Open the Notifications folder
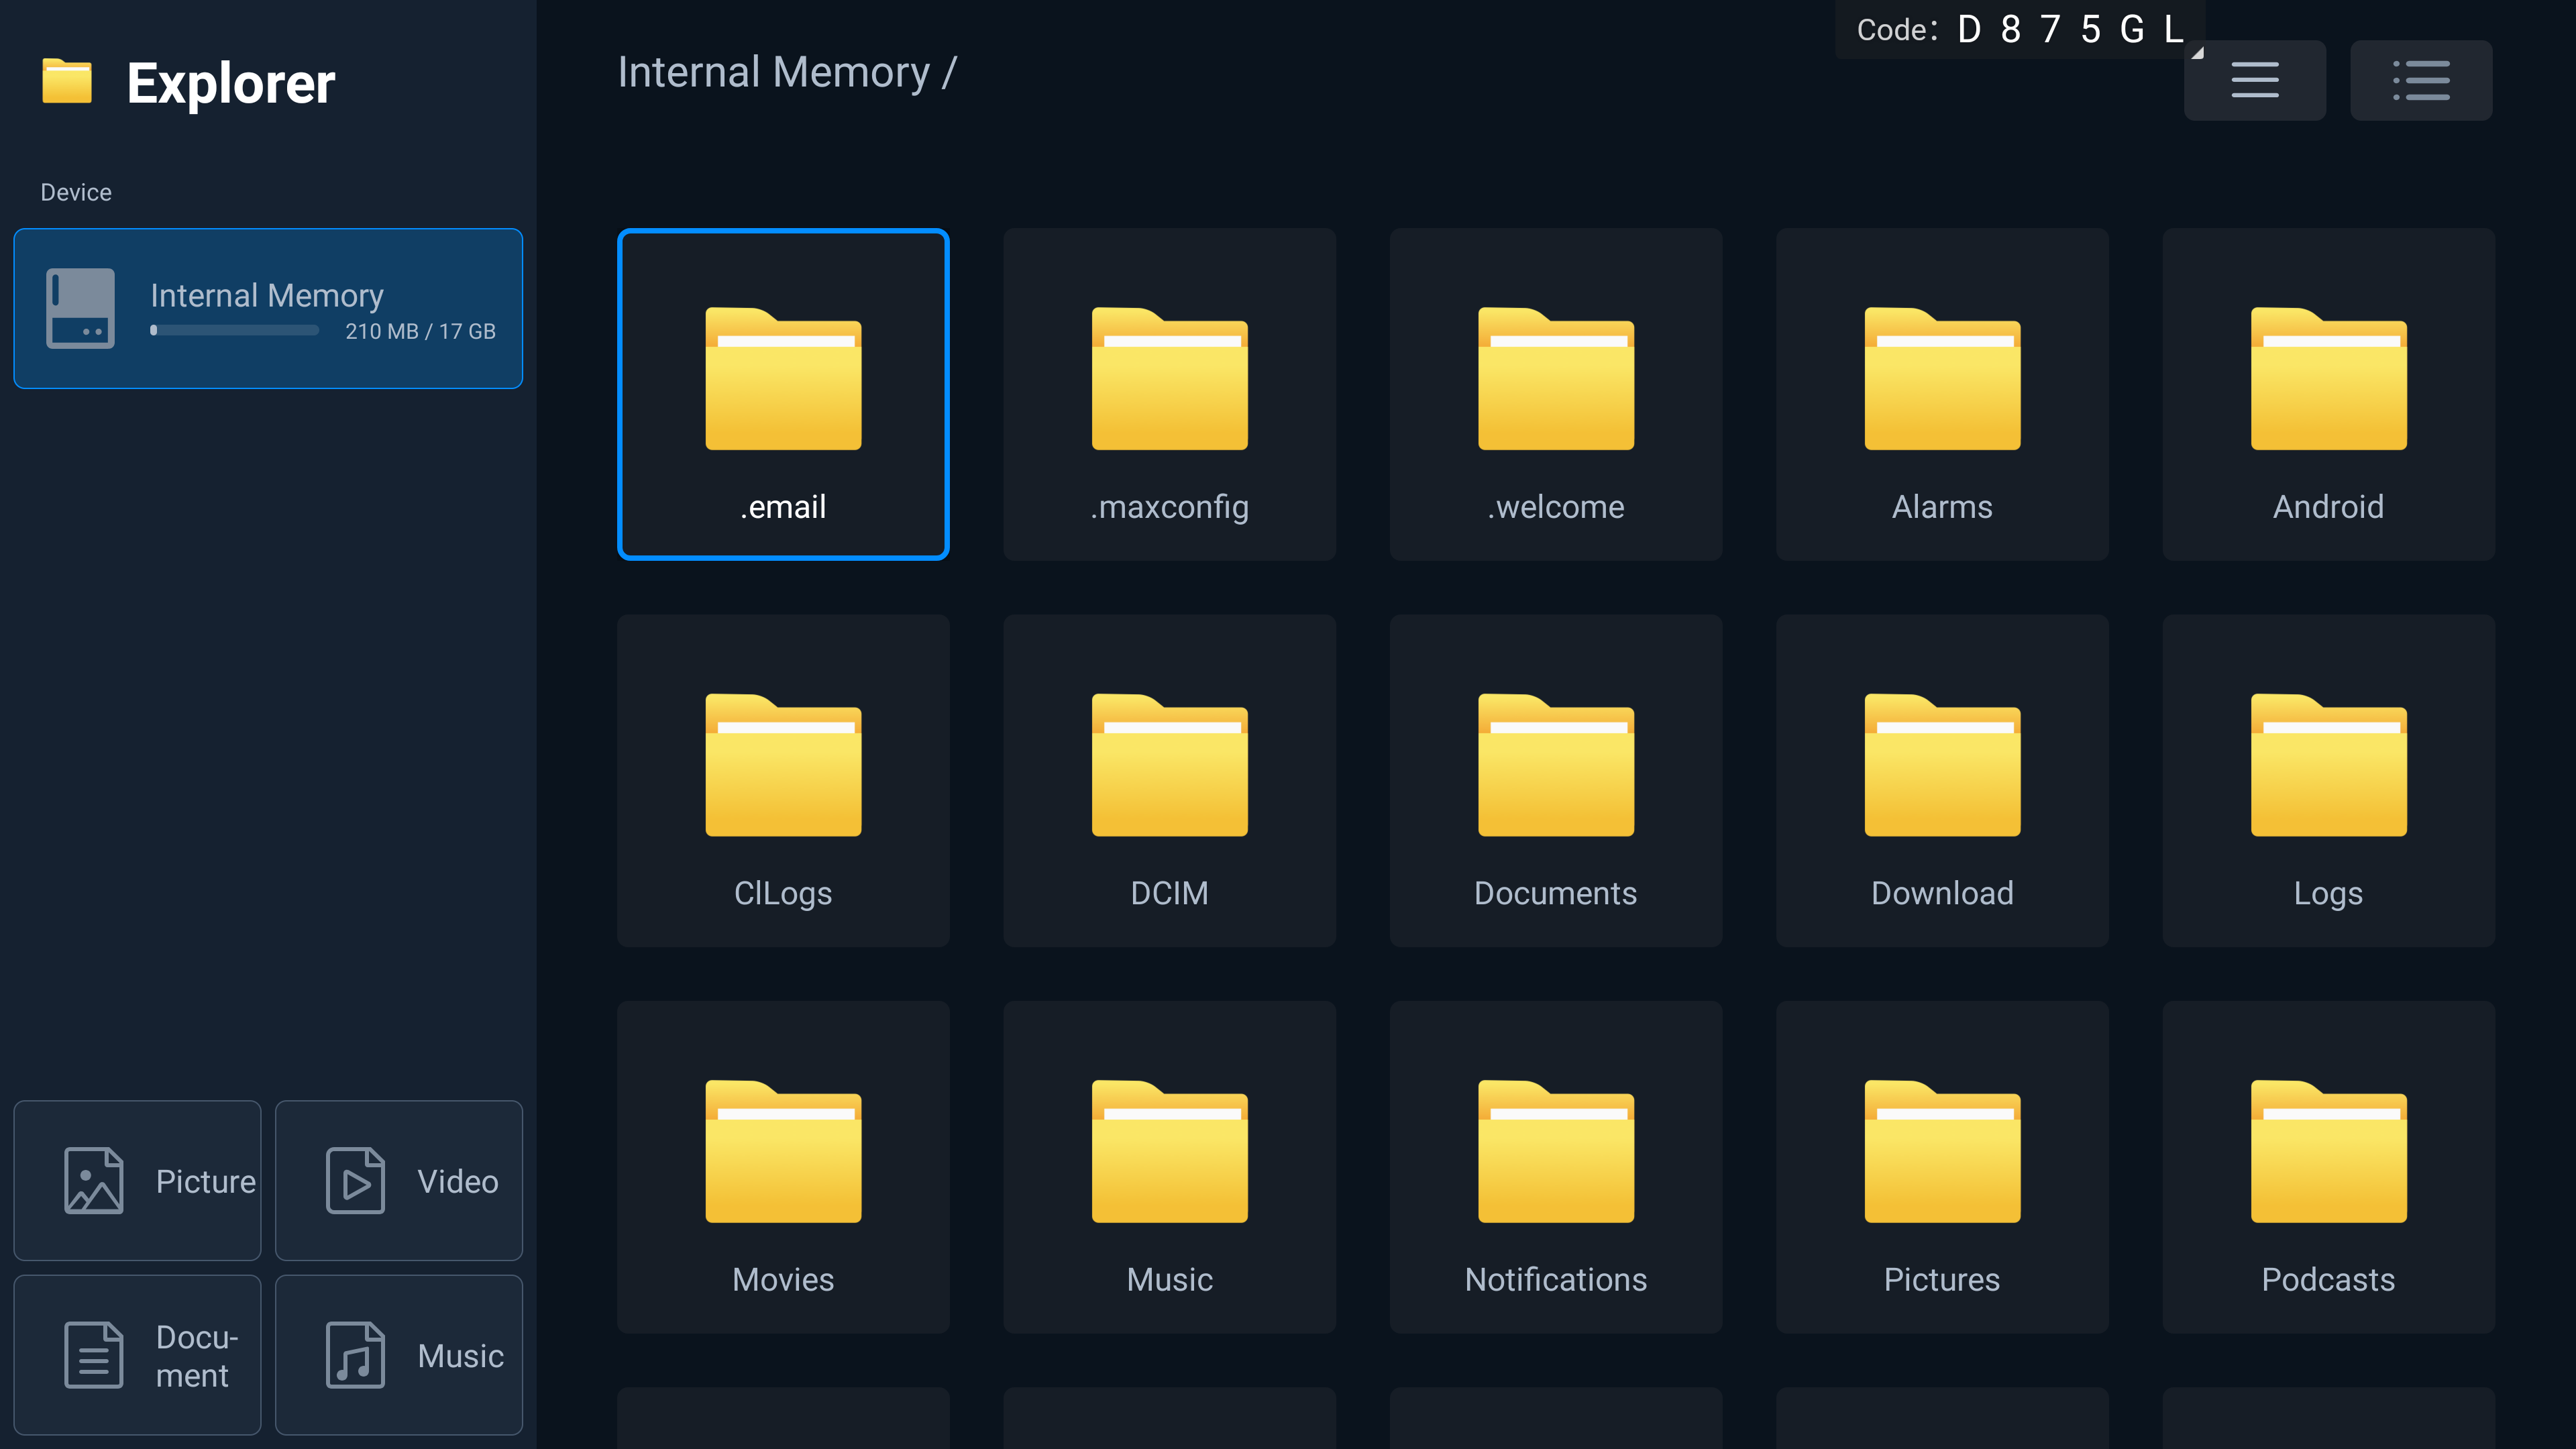The width and height of the screenshot is (2576, 1449). click(x=1555, y=1166)
